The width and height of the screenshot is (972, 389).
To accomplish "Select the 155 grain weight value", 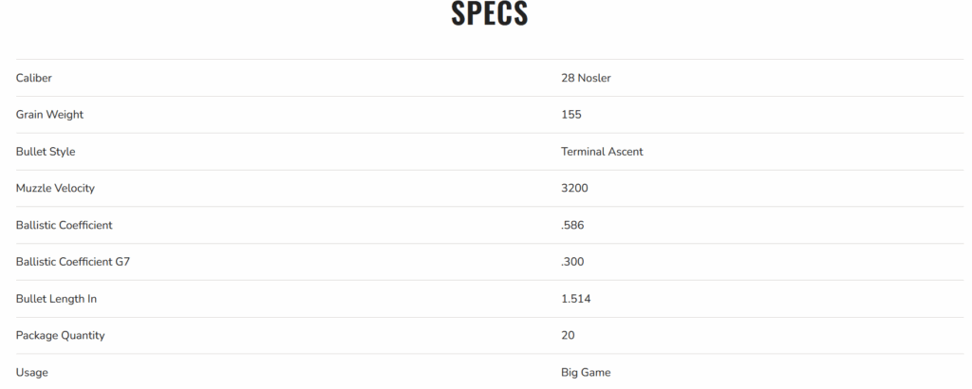I will [x=571, y=115].
